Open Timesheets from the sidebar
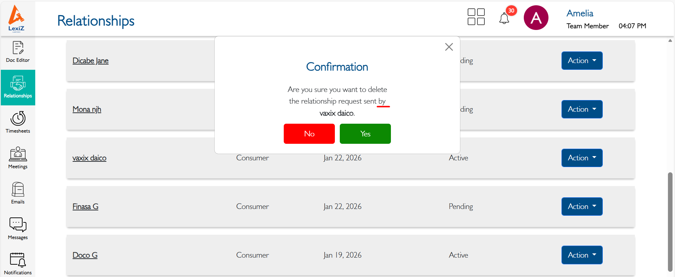The width and height of the screenshot is (675, 277). pyautogui.click(x=18, y=122)
